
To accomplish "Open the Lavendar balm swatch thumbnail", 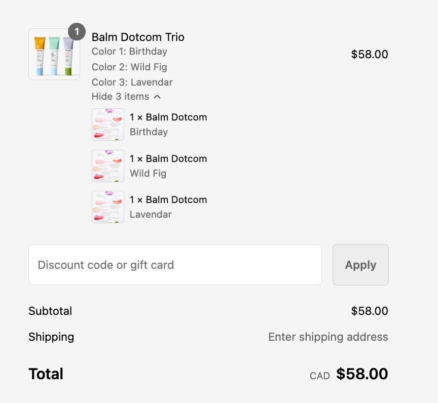I will click(x=108, y=207).
